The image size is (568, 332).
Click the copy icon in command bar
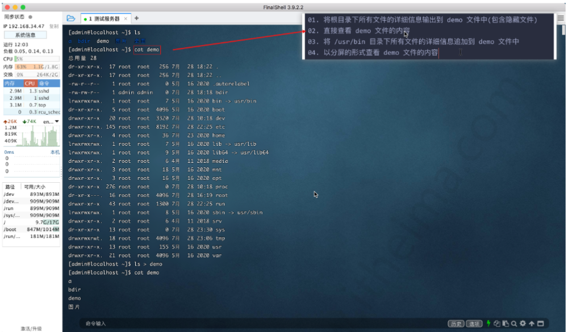click(x=497, y=323)
